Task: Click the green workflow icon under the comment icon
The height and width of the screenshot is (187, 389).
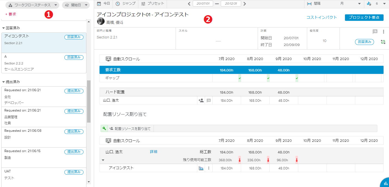Action: click(x=383, y=42)
